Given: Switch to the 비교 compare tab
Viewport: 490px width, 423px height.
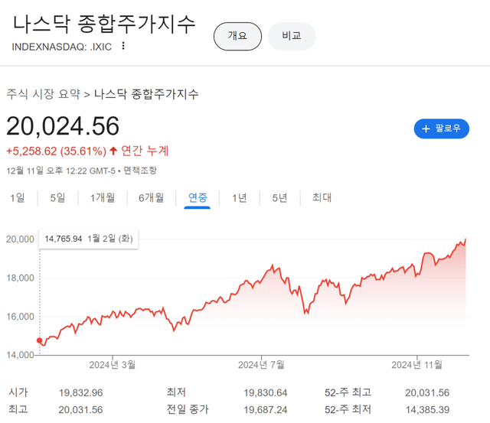Looking at the screenshot, I should point(292,36).
